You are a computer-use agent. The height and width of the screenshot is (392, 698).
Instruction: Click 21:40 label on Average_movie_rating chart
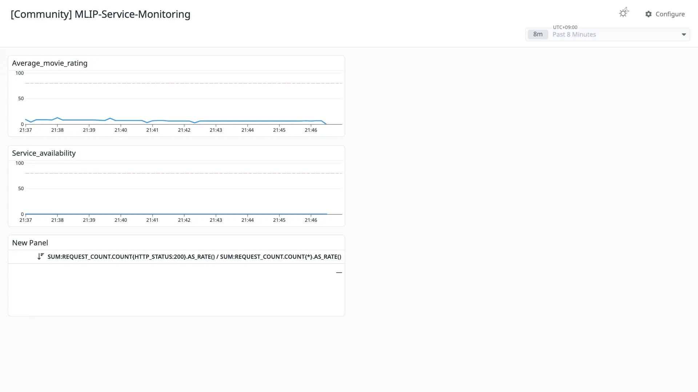point(121,130)
